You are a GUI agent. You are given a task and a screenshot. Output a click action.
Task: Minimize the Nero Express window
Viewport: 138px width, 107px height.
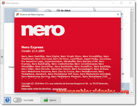pyautogui.click(x=113, y=3)
